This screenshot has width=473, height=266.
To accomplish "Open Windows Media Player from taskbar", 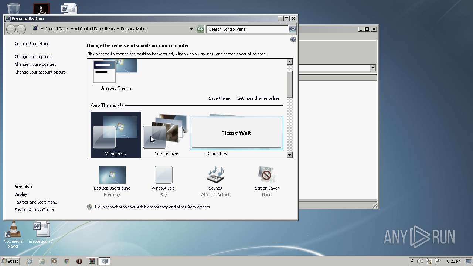I will (54, 261).
